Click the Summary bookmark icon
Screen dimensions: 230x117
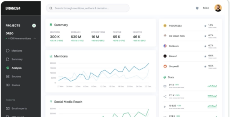pos(51,25)
